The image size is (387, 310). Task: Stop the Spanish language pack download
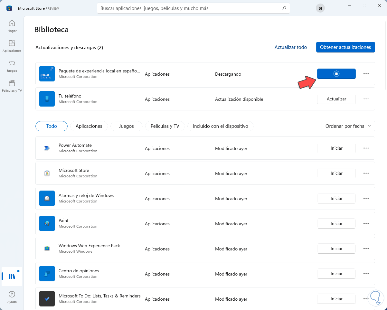pos(336,74)
